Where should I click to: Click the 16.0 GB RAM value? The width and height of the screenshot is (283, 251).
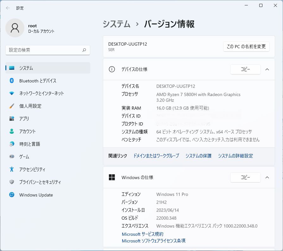(183, 108)
